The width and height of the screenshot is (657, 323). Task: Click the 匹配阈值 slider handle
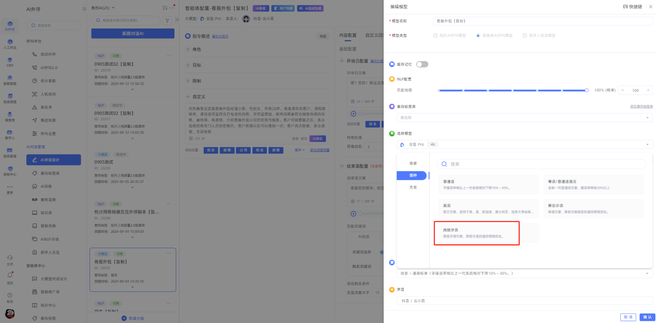click(587, 90)
